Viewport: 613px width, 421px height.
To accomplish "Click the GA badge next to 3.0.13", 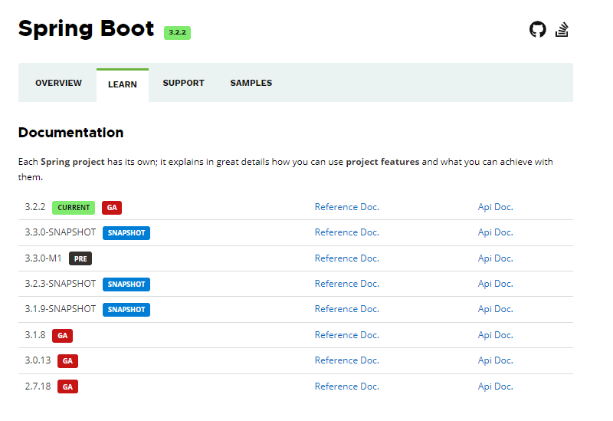I will click(67, 360).
